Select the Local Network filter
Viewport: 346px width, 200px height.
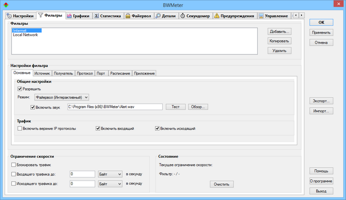point(25,35)
